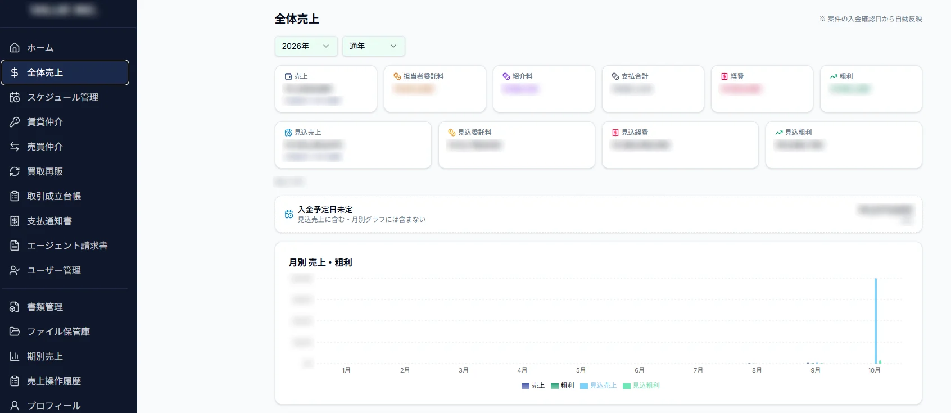Click the 経費 summary card
The width and height of the screenshot is (951, 413).
pyautogui.click(x=762, y=89)
